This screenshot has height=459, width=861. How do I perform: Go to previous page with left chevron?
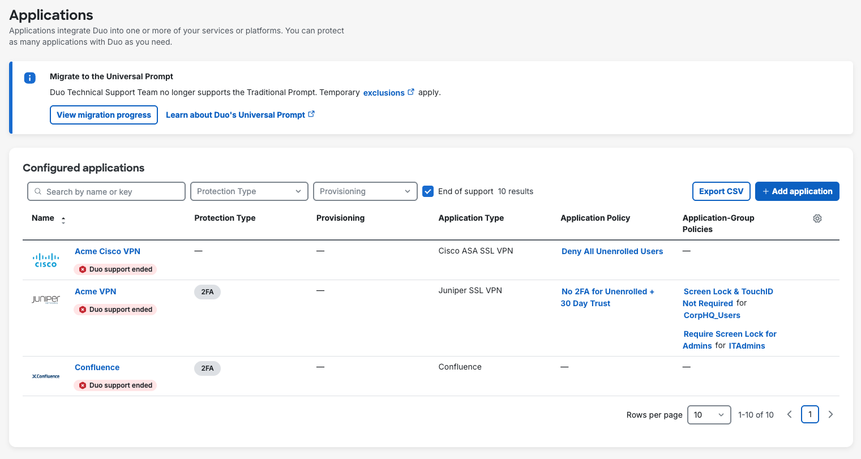pos(789,415)
